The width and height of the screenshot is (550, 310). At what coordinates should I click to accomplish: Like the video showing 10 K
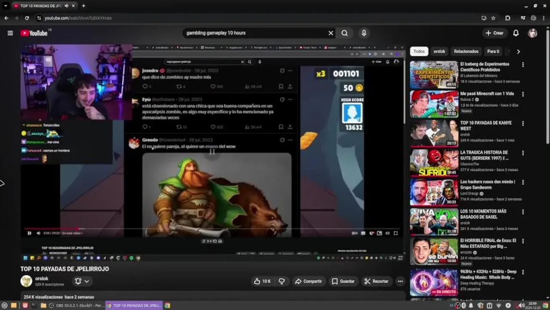pyautogui.click(x=262, y=281)
